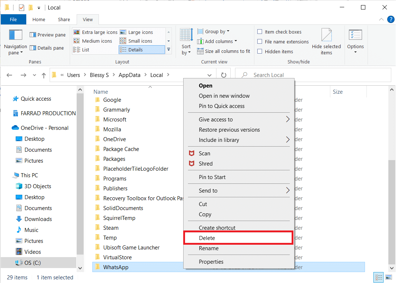Viewport: 396px width, 283px height.
Task: Choose Rename from the context menu
Action: point(239,248)
